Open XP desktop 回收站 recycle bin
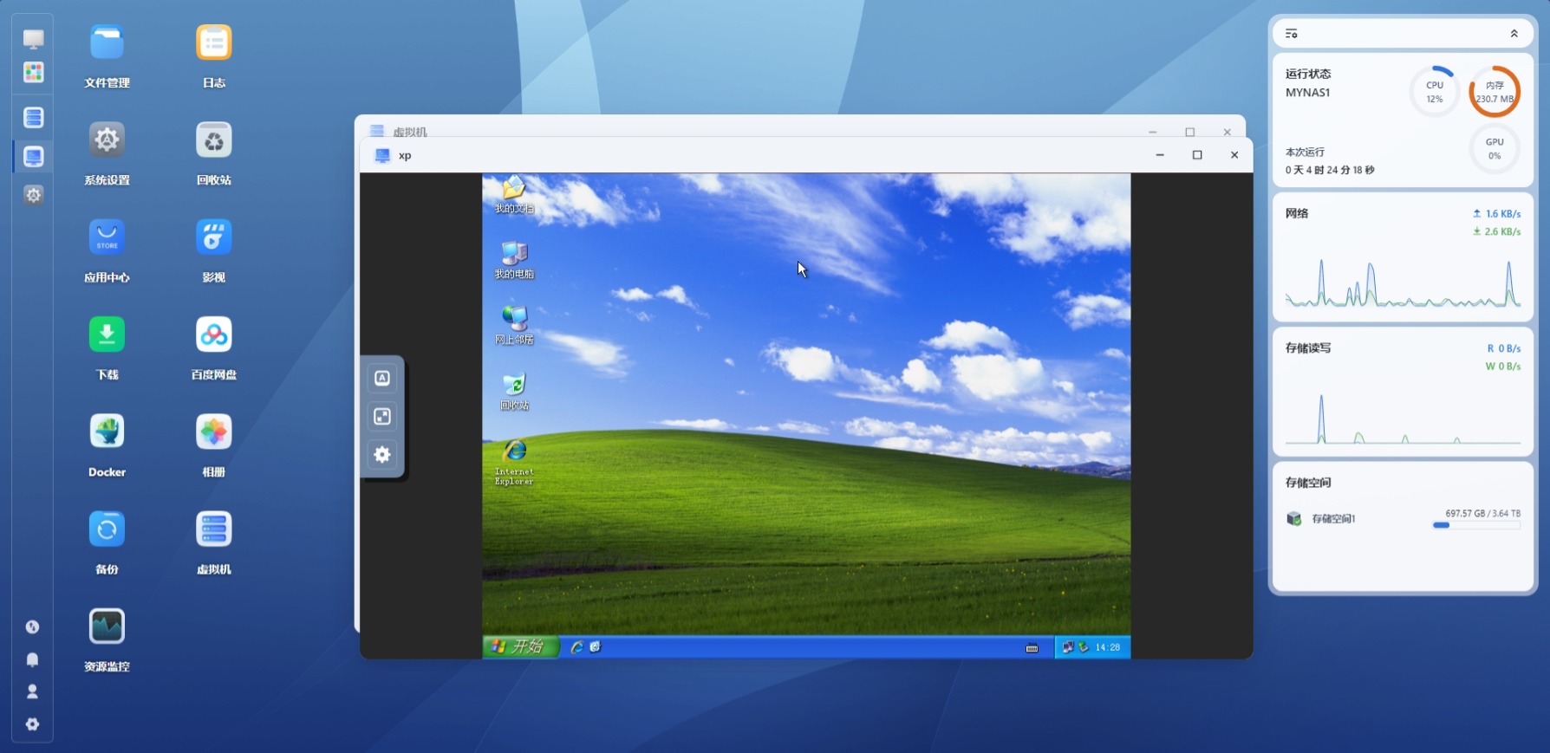The image size is (1550, 753). (x=514, y=392)
